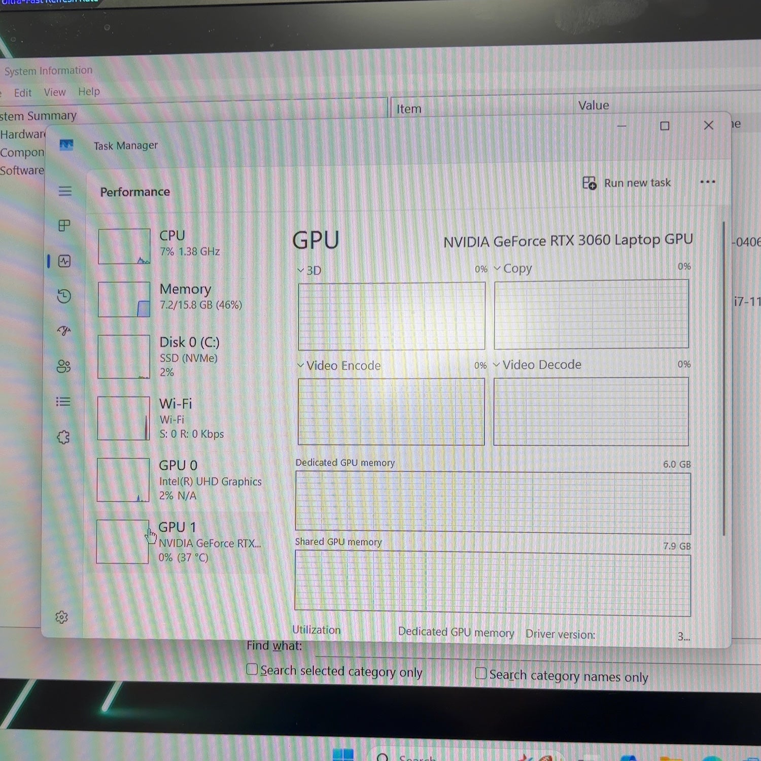The image size is (761, 761).
Task: Click the 6.0 GB dedicated memory label
Action: coord(677,464)
